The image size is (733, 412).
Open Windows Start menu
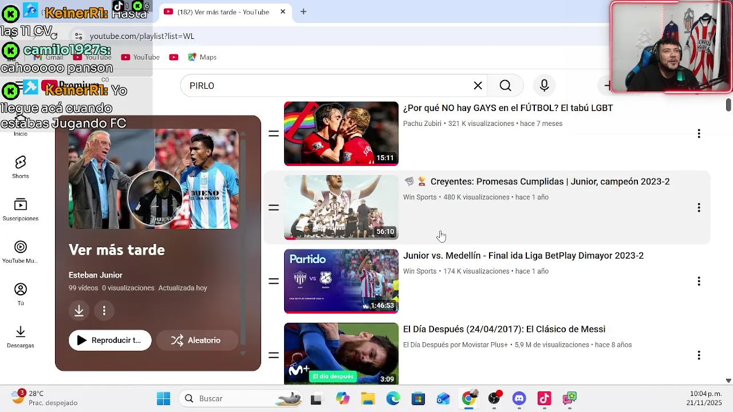pos(163,399)
